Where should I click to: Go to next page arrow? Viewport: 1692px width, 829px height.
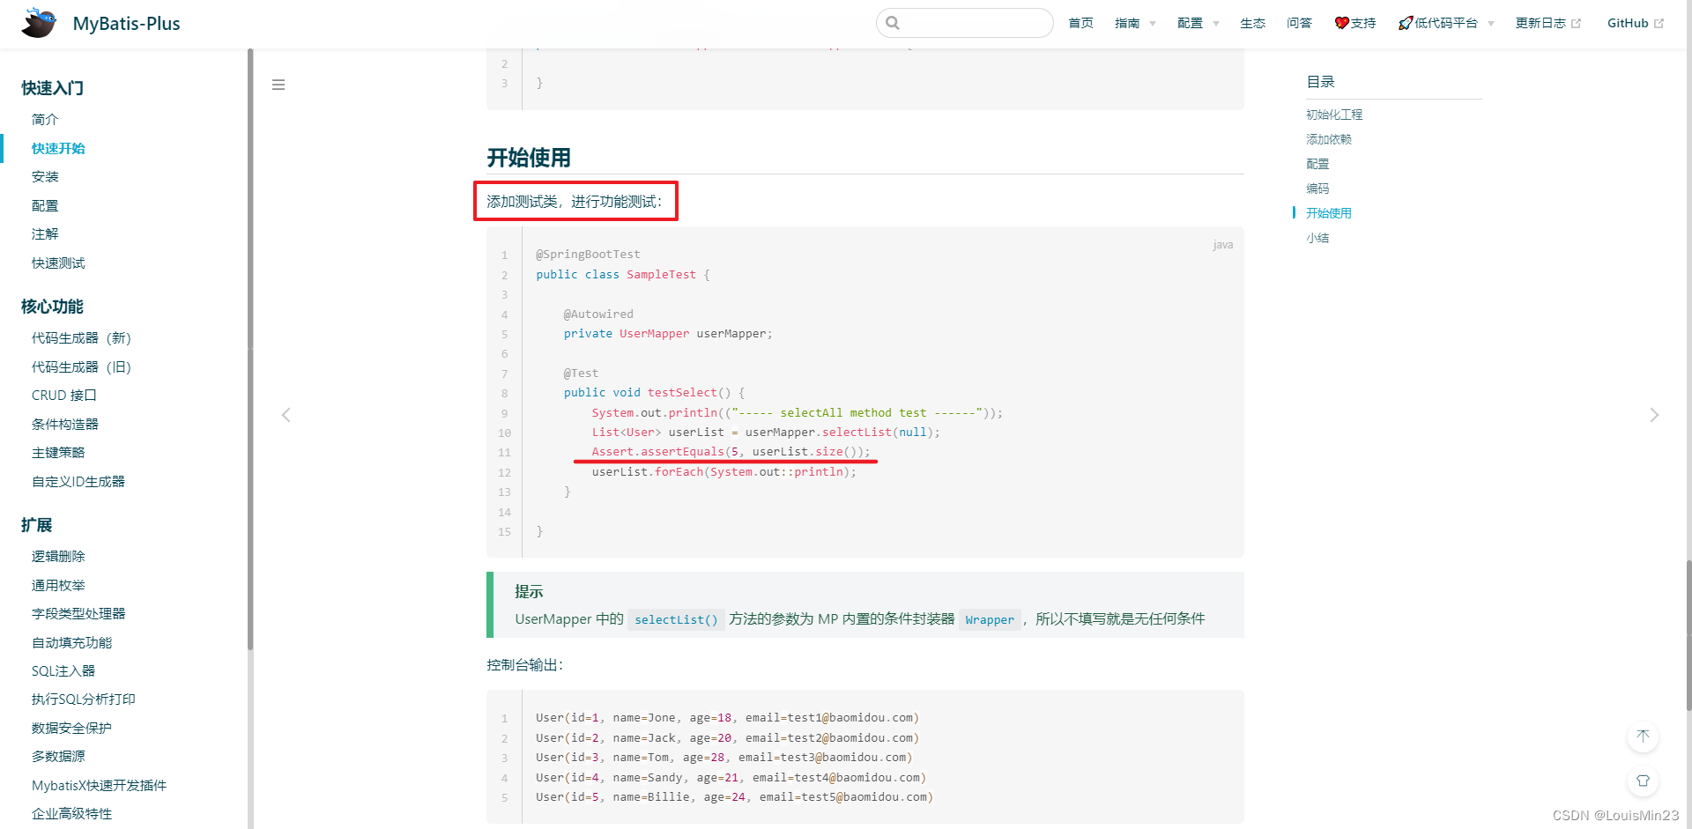(1654, 415)
